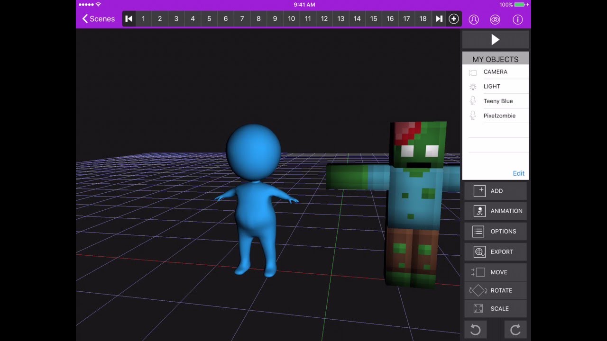
Task: Select Teeny Blue object in list
Action: tap(496, 101)
